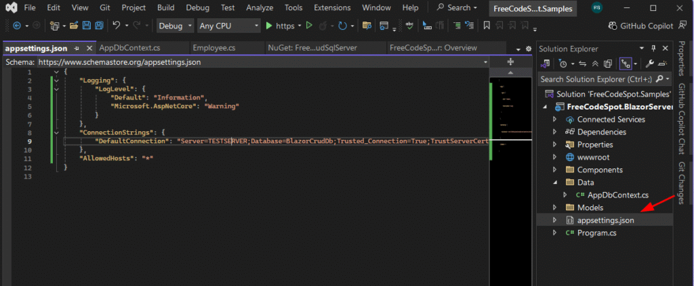Screen dimensions: 694x286
Task: Open the Analyze menu
Action: [260, 7]
